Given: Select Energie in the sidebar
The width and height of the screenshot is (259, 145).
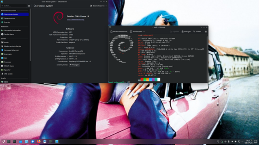Looking at the screenshot, I should [15, 22].
